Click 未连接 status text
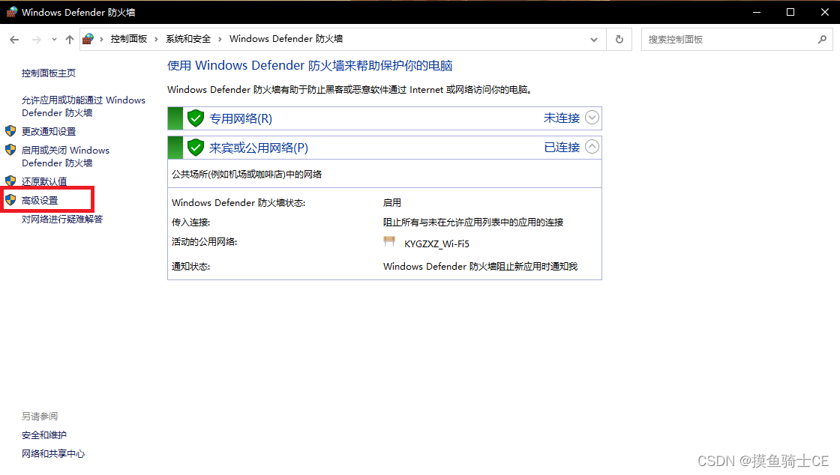 (562, 118)
